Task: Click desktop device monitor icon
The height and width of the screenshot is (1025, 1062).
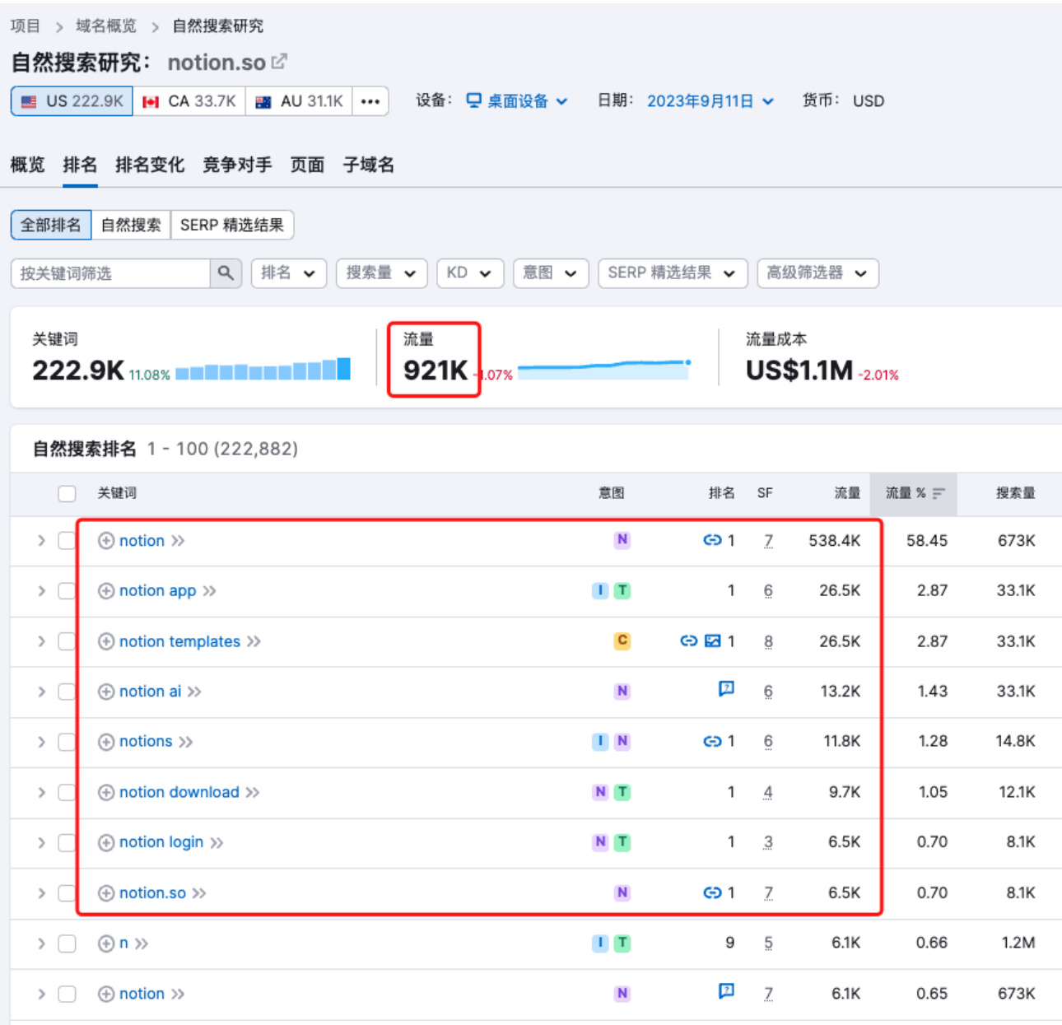Action: point(473,100)
